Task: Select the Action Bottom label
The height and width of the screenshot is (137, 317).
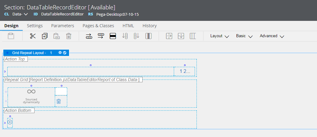Action: (x=19, y=110)
